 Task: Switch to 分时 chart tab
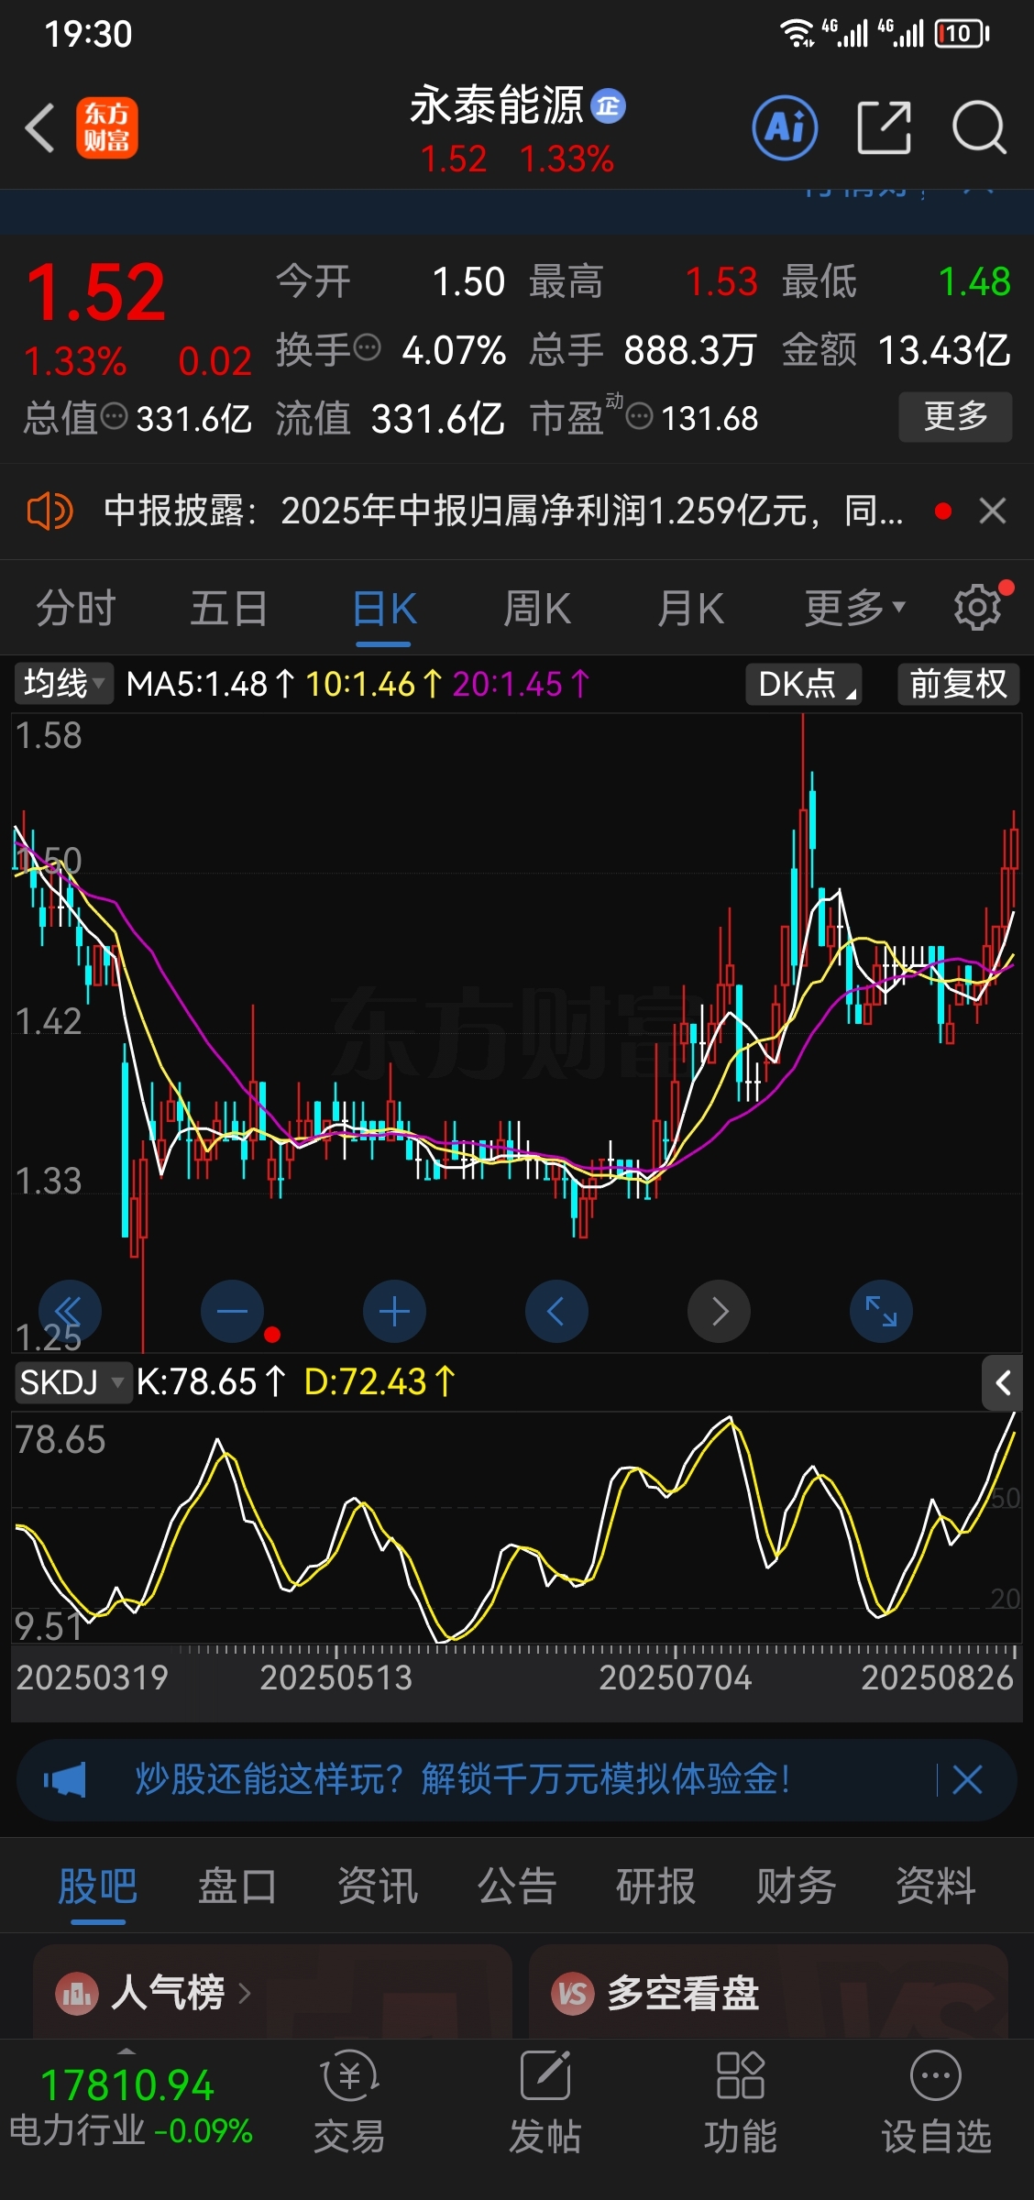pyautogui.click(x=76, y=608)
